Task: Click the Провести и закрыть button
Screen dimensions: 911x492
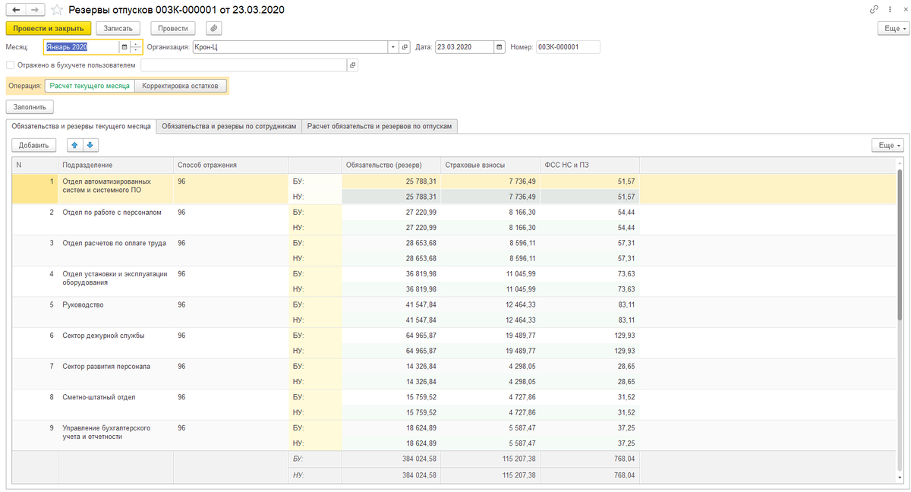Action: click(49, 28)
